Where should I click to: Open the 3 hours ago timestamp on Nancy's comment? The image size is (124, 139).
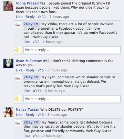click(x=57, y=115)
